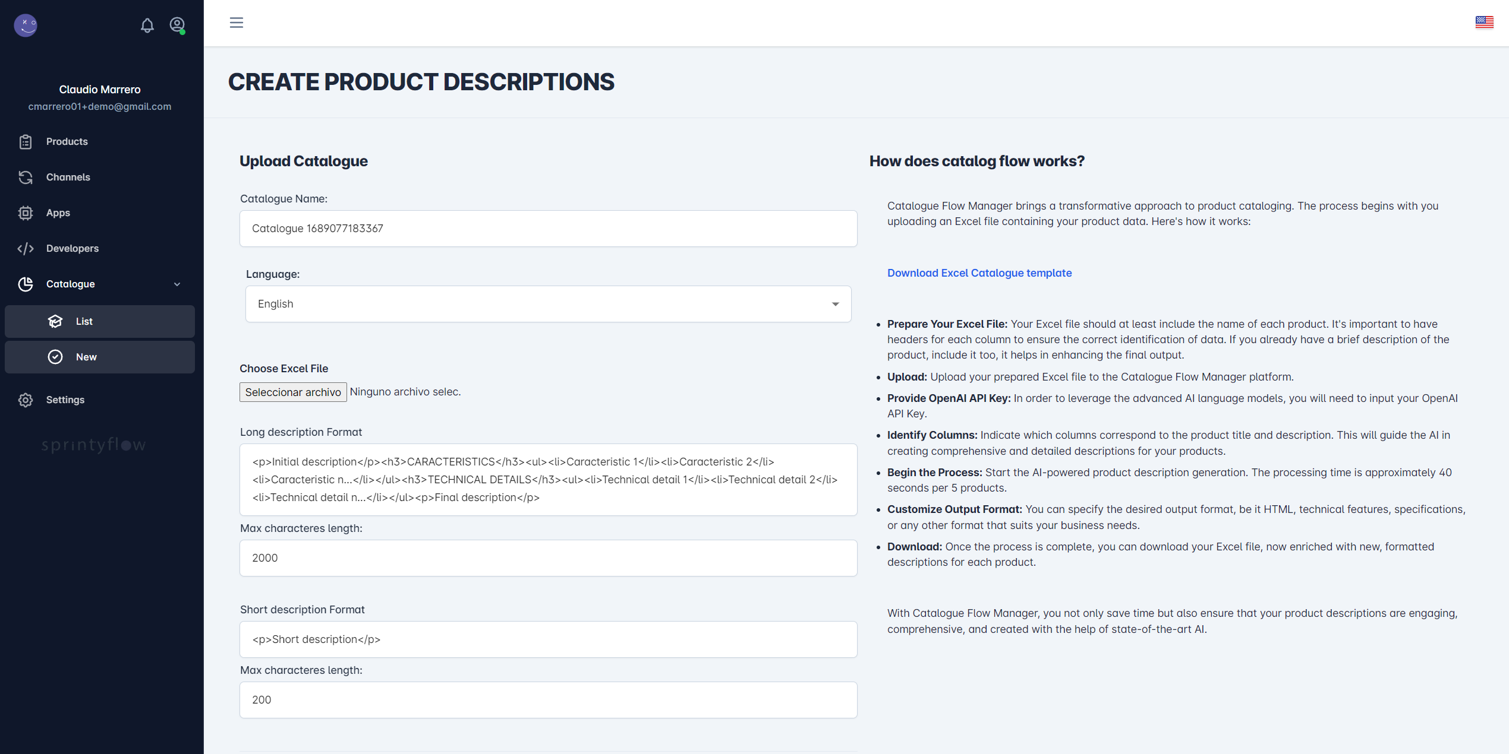Collapse the Catalogue menu chevron
The height and width of the screenshot is (754, 1509).
pos(177,284)
